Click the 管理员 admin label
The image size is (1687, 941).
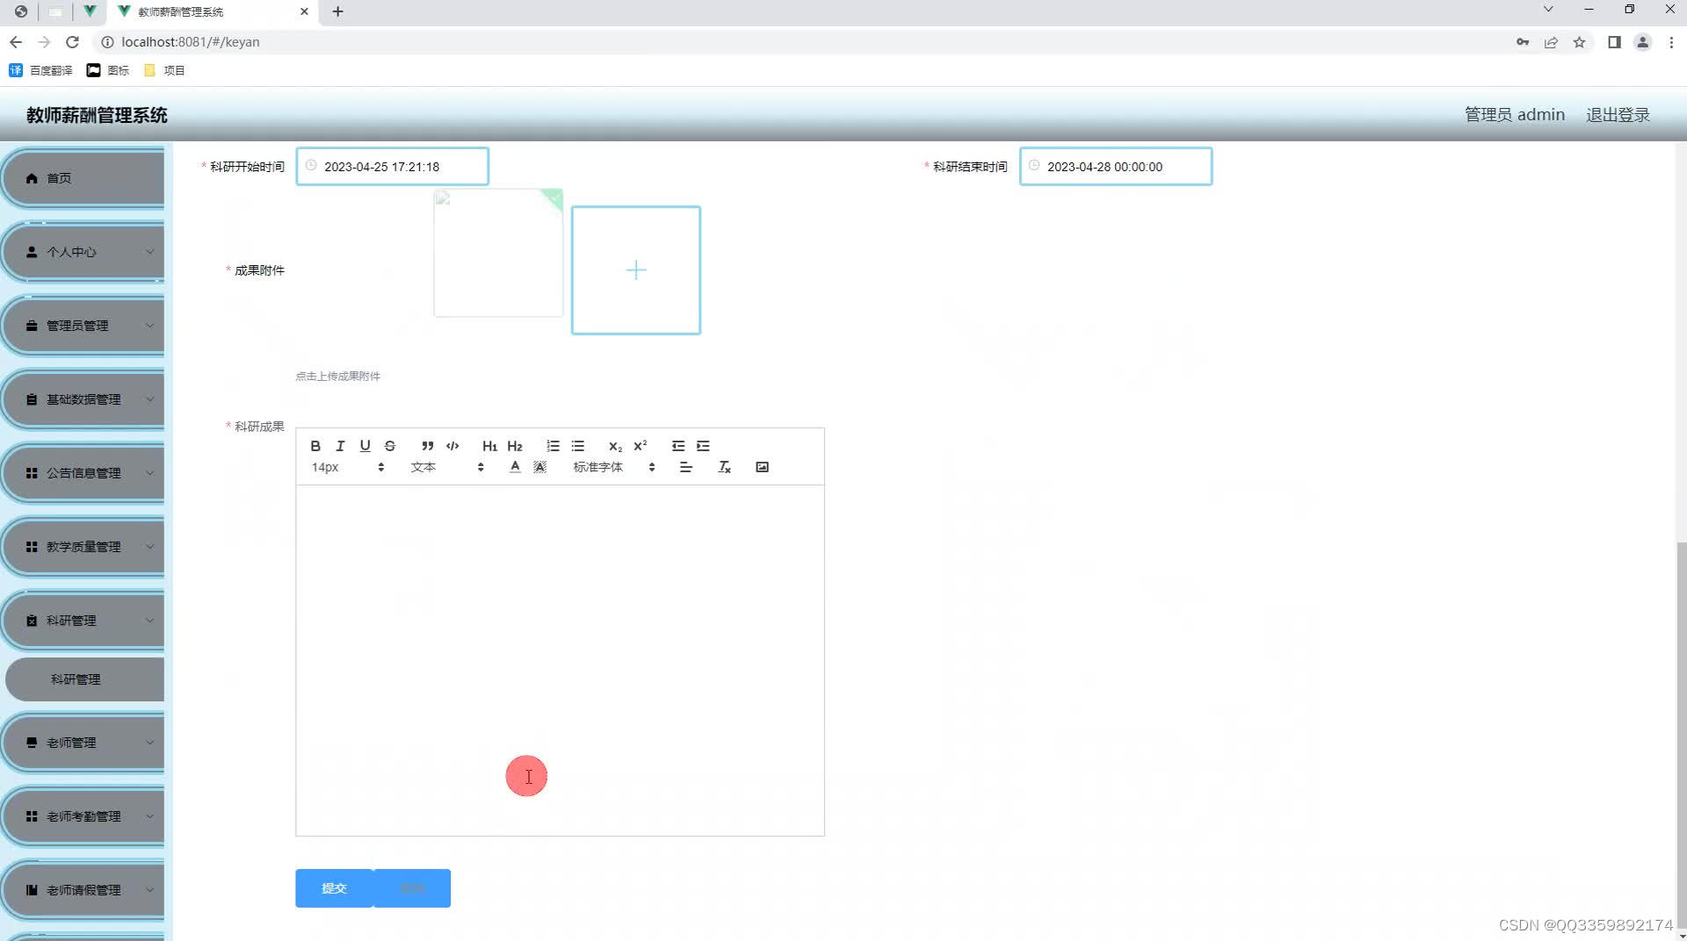[1514, 115]
